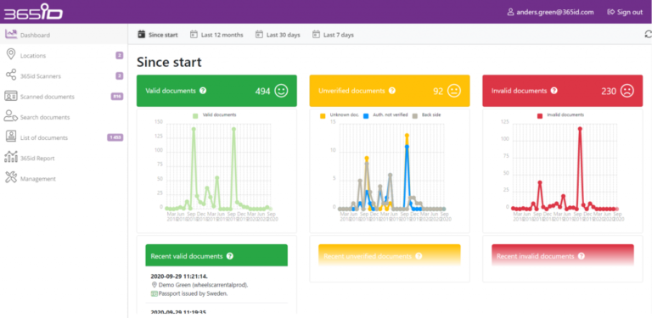
Task: Click the Locations pin icon
Action: coord(11,54)
